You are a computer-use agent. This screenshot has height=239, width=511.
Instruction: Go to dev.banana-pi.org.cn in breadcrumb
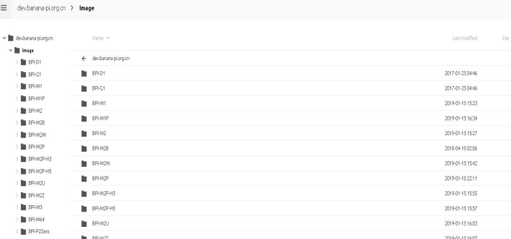click(42, 8)
